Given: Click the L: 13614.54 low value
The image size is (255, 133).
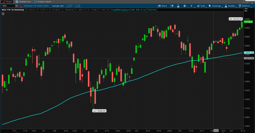Looking at the screenshot, I should tap(68, 10).
